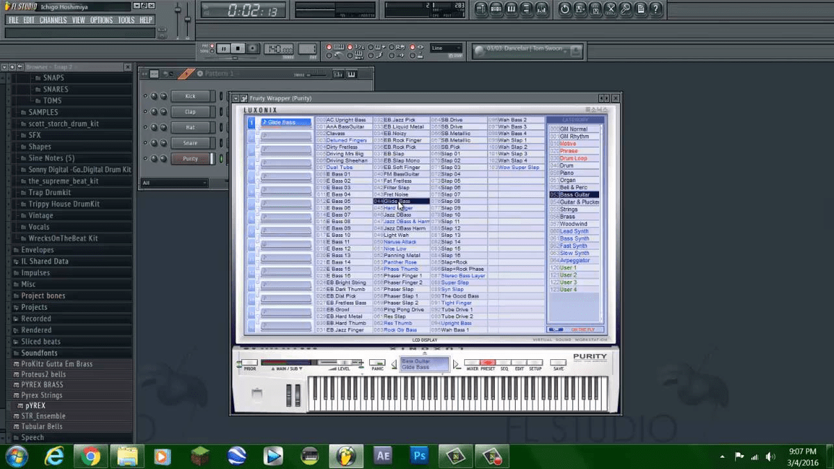Open the Step sequencer toolbar icon
Screen dimensions: 834x469
click(496, 9)
